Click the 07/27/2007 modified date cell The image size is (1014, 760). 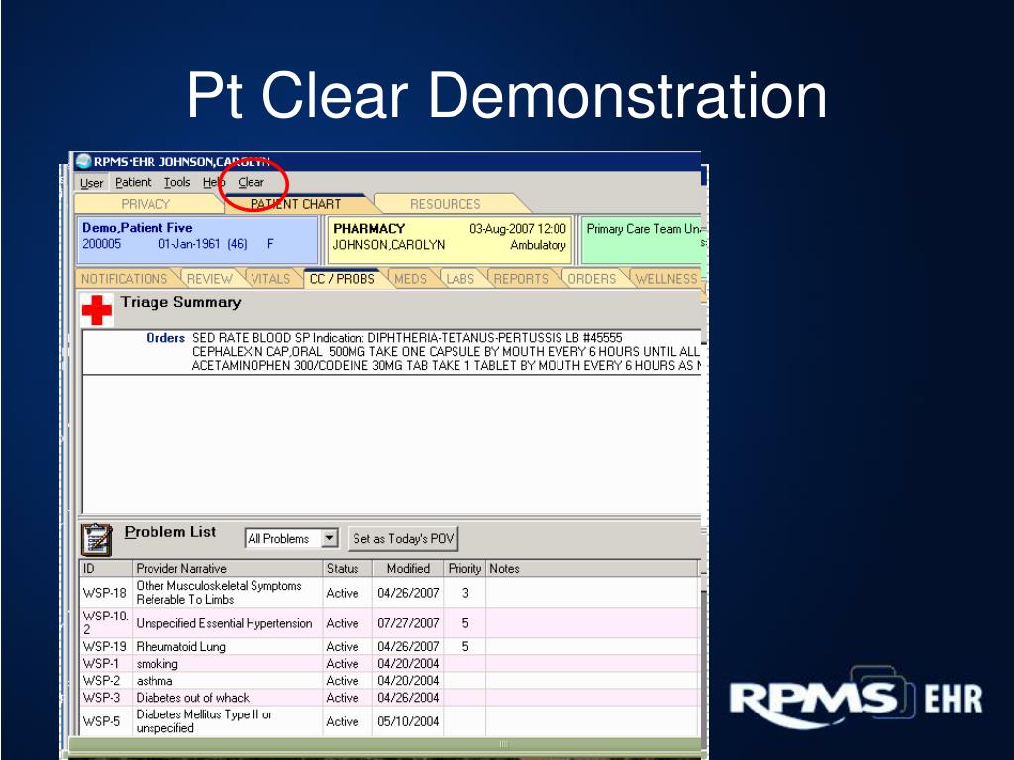click(x=408, y=623)
